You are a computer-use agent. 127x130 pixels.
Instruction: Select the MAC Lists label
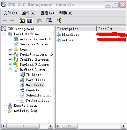point(35,85)
